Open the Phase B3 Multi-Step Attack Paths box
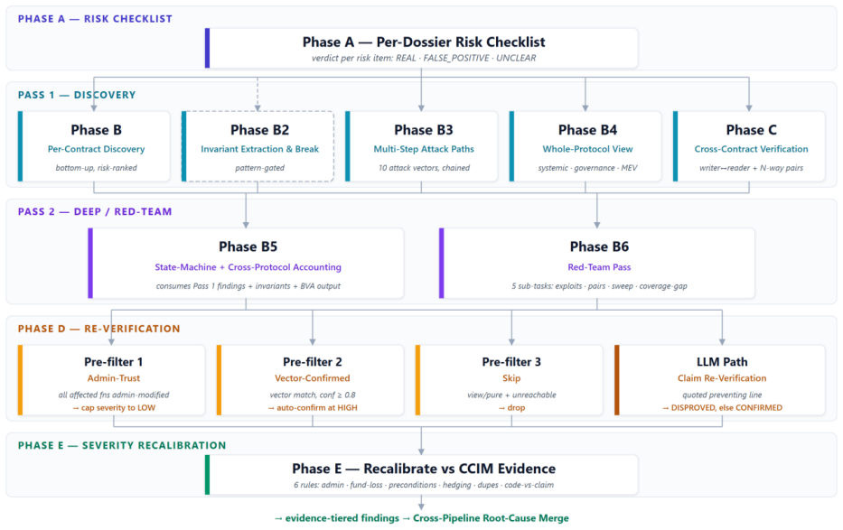 (x=421, y=146)
